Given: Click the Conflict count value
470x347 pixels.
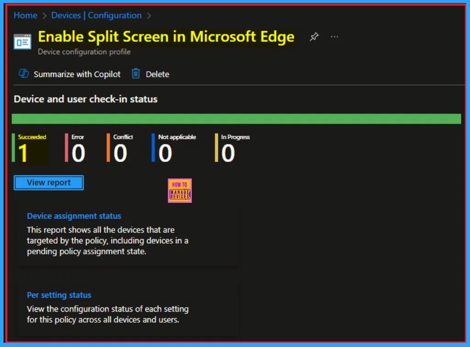Looking at the screenshot, I should [x=120, y=153].
